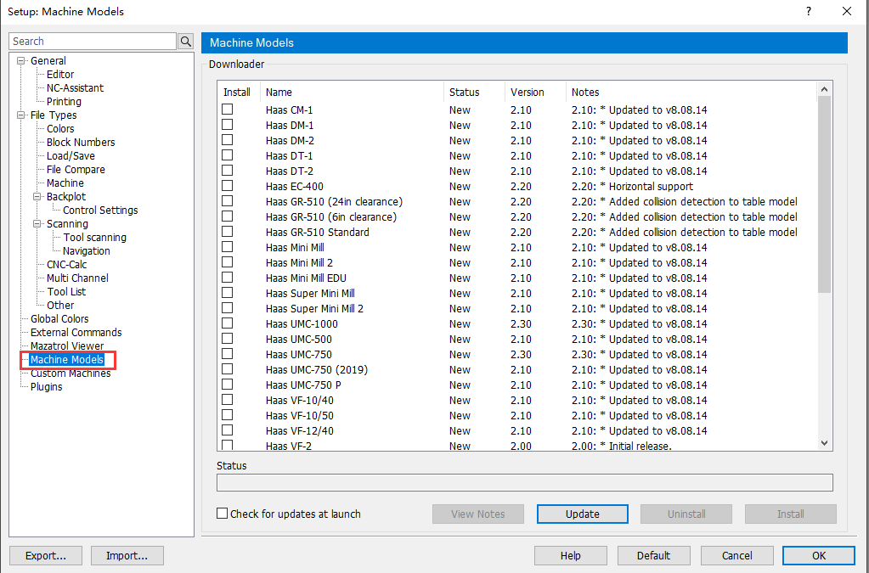Open Tool scanning settings
Image resolution: width=869 pixels, height=573 pixels.
[x=95, y=237]
